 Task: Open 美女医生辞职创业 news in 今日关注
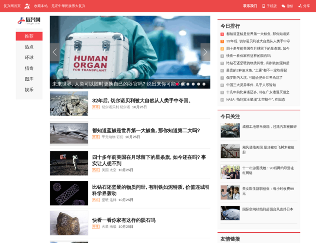[x=268, y=191]
